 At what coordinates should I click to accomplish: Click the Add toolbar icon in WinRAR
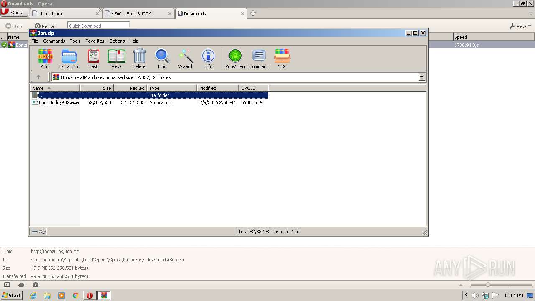click(x=45, y=59)
